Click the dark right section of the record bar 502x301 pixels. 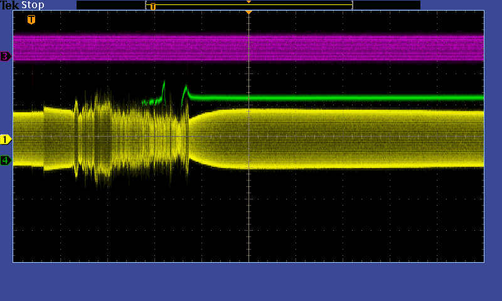pos(386,5)
